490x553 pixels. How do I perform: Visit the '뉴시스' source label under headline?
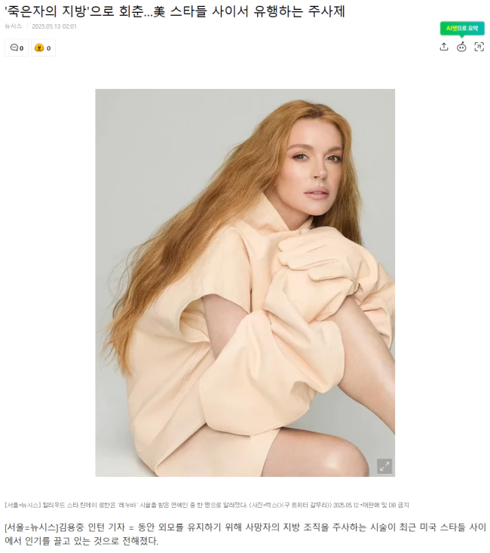(14, 26)
